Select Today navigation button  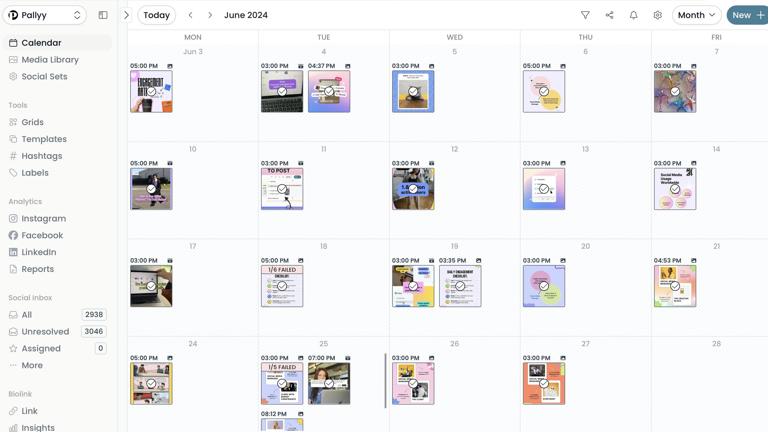click(157, 15)
